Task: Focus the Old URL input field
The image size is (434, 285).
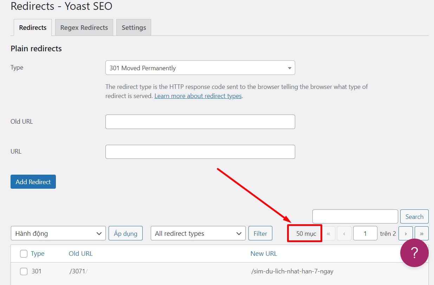Action: (200, 122)
